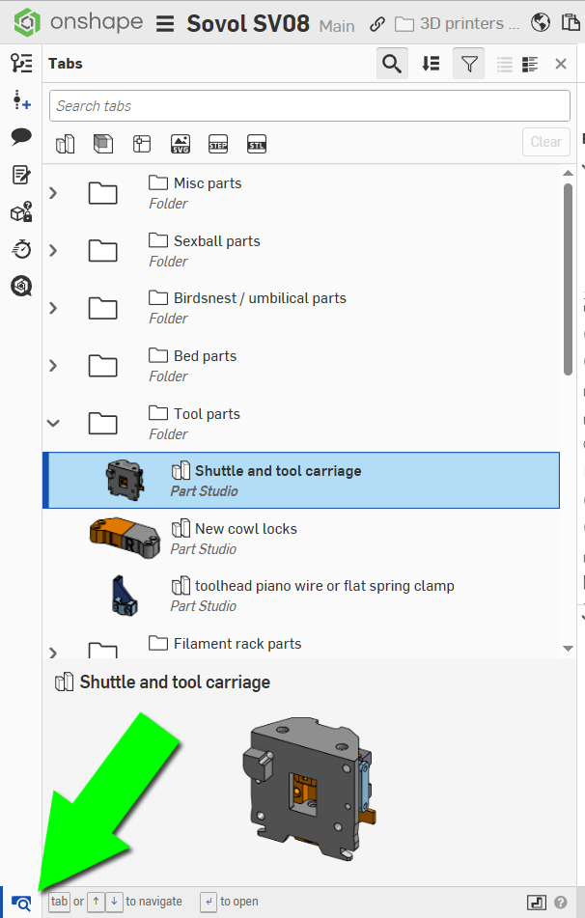The height and width of the screenshot is (918, 585).
Task: Click the Tab manager icon at bottom left
Action: click(x=21, y=904)
